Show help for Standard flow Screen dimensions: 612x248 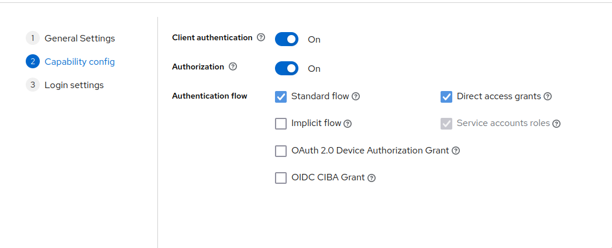pos(356,96)
